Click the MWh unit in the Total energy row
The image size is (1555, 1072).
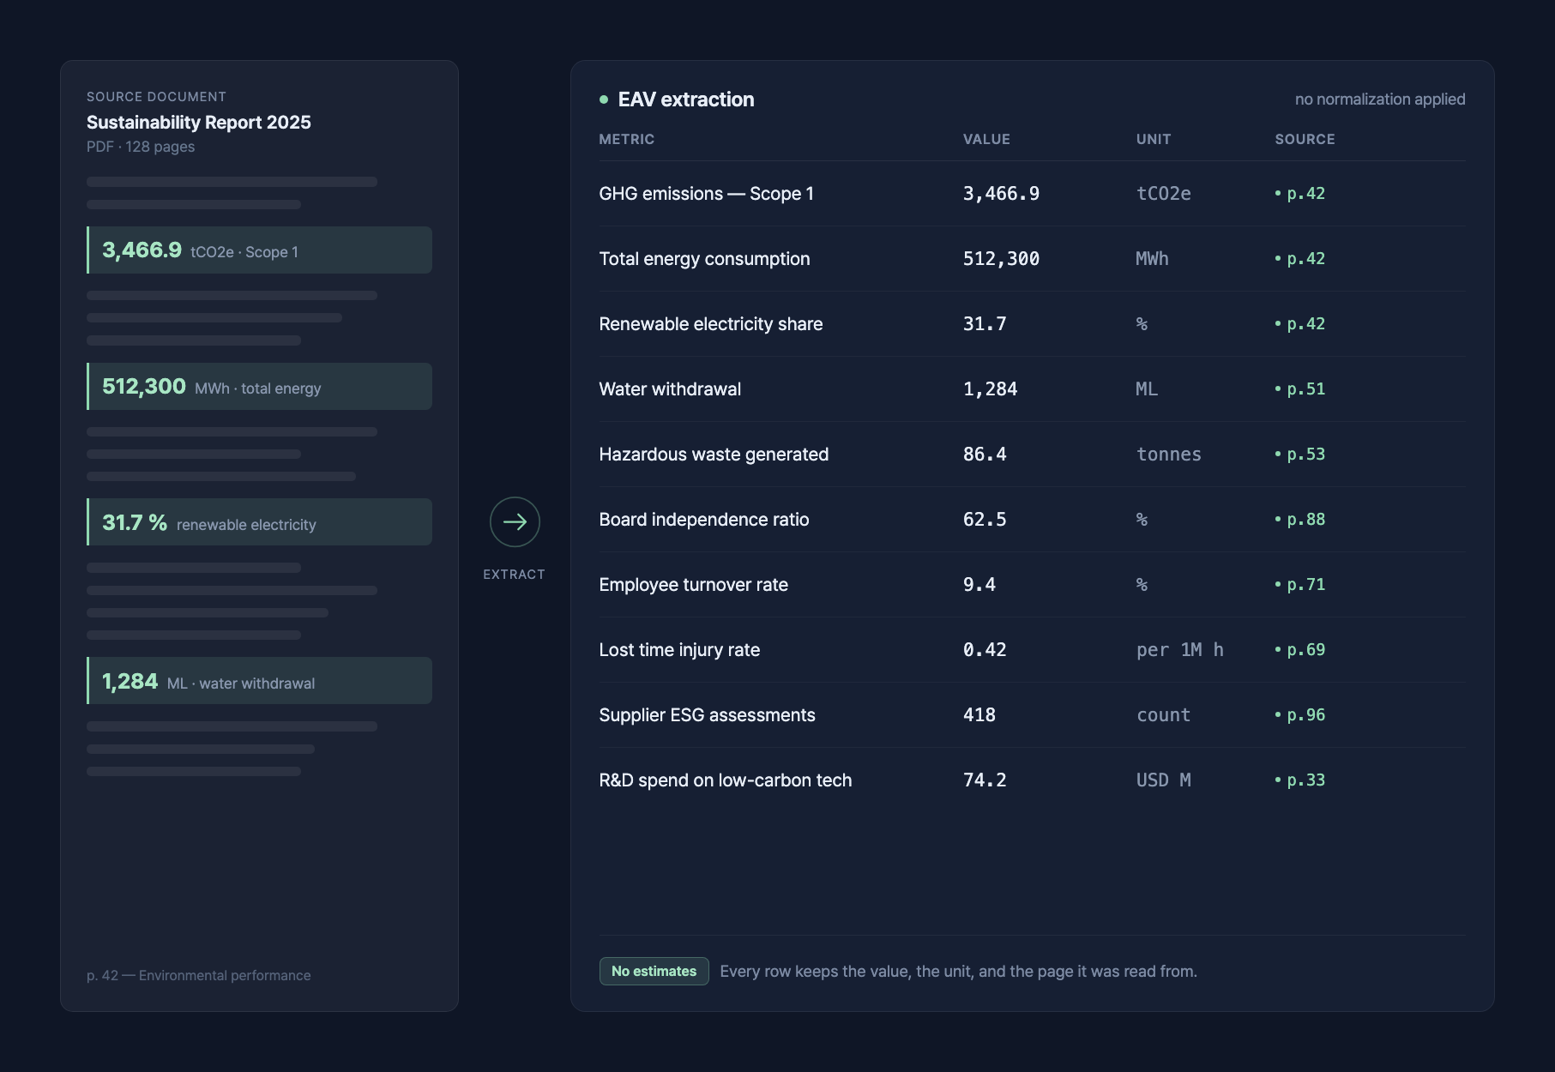1152,259
